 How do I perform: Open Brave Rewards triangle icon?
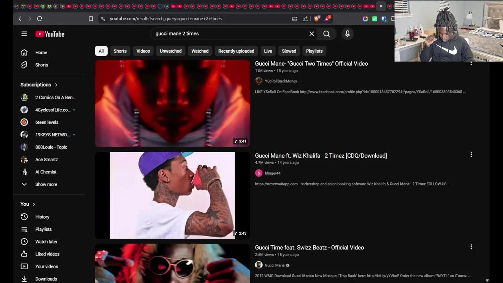point(327,18)
